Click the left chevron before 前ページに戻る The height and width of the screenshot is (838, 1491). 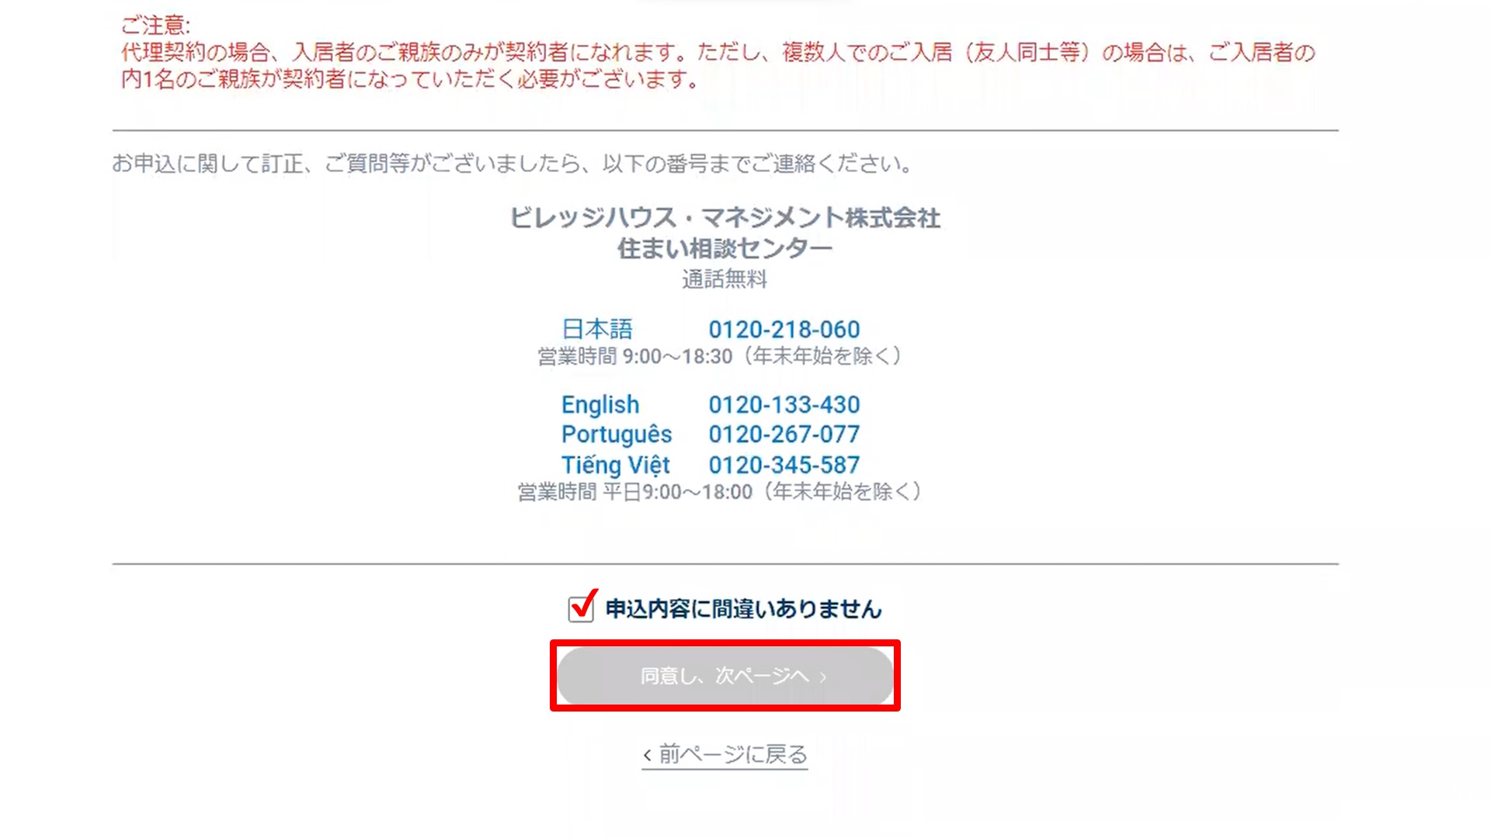click(x=647, y=755)
